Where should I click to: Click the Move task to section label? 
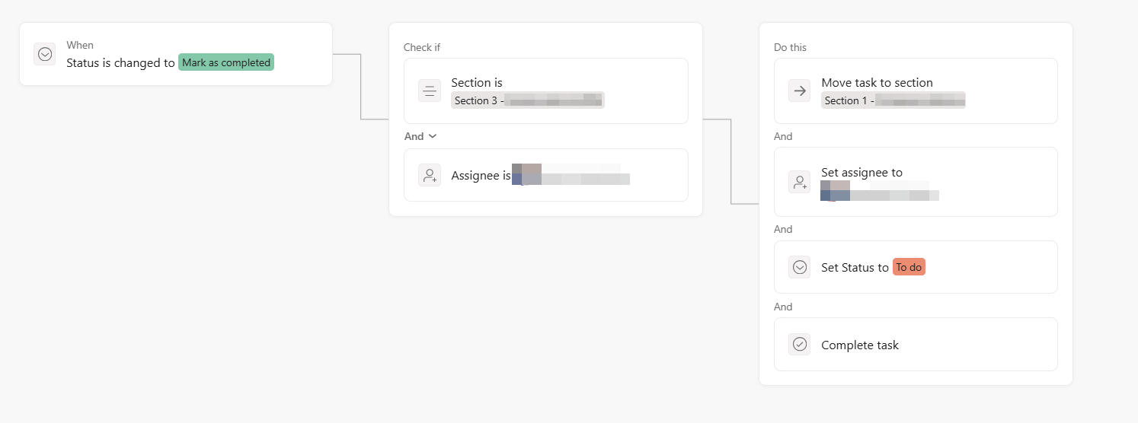[x=877, y=82]
